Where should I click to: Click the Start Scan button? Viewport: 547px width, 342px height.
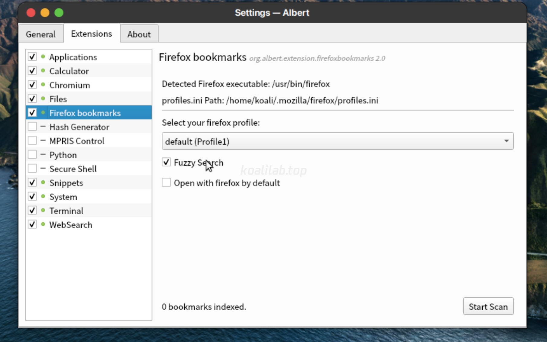[x=488, y=306]
